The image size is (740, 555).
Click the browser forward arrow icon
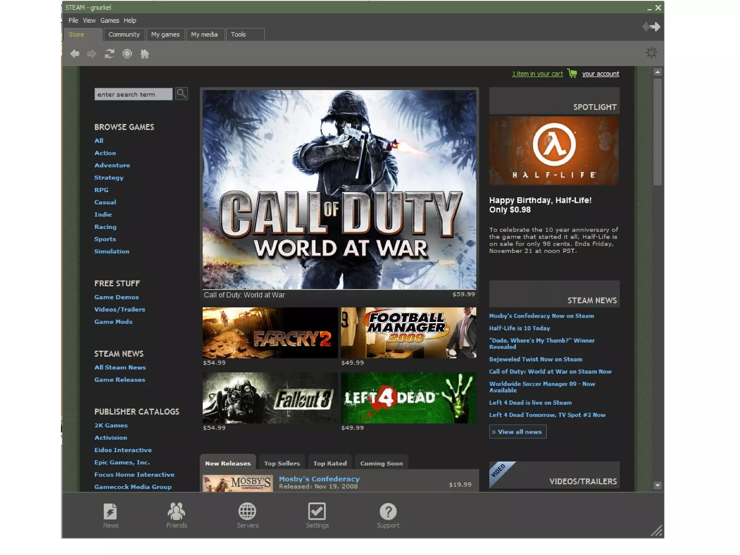coord(92,54)
